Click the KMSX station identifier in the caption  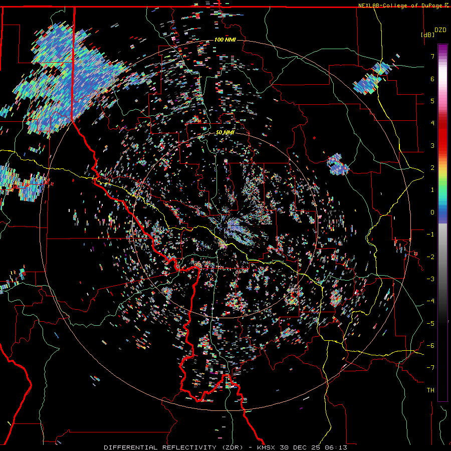[x=266, y=447]
